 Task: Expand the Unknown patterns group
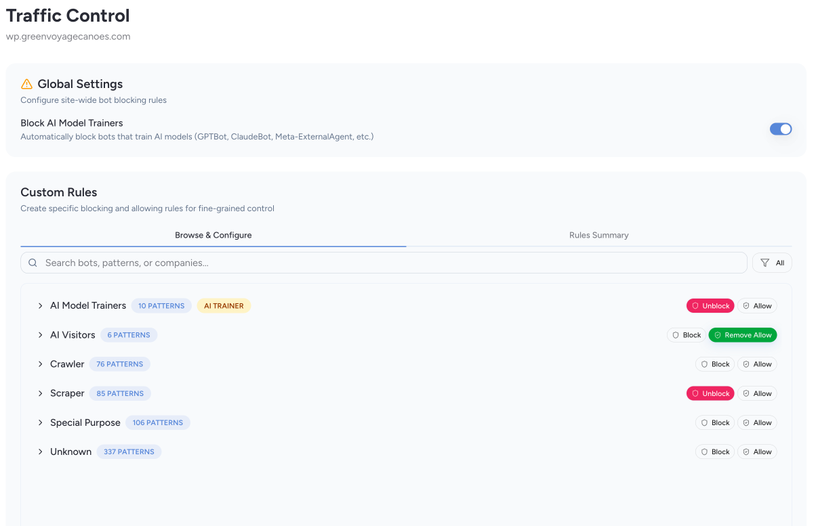pyautogui.click(x=41, y=452)
